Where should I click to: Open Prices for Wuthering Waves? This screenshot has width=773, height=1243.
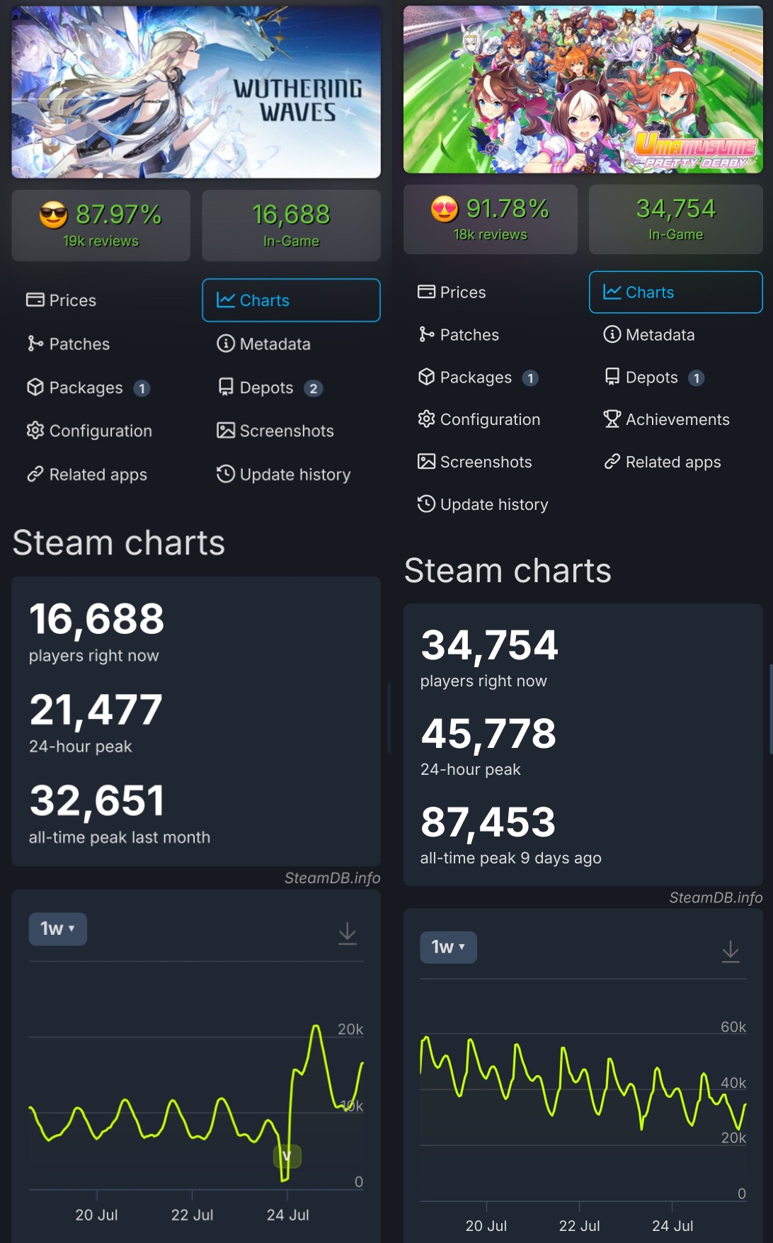[61, 300]
